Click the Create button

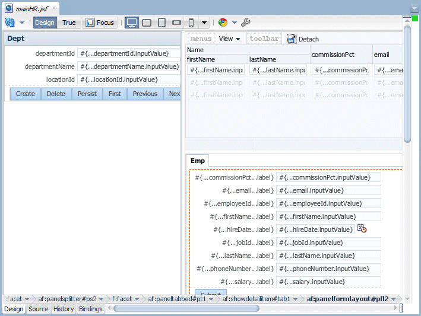(26, 94)
